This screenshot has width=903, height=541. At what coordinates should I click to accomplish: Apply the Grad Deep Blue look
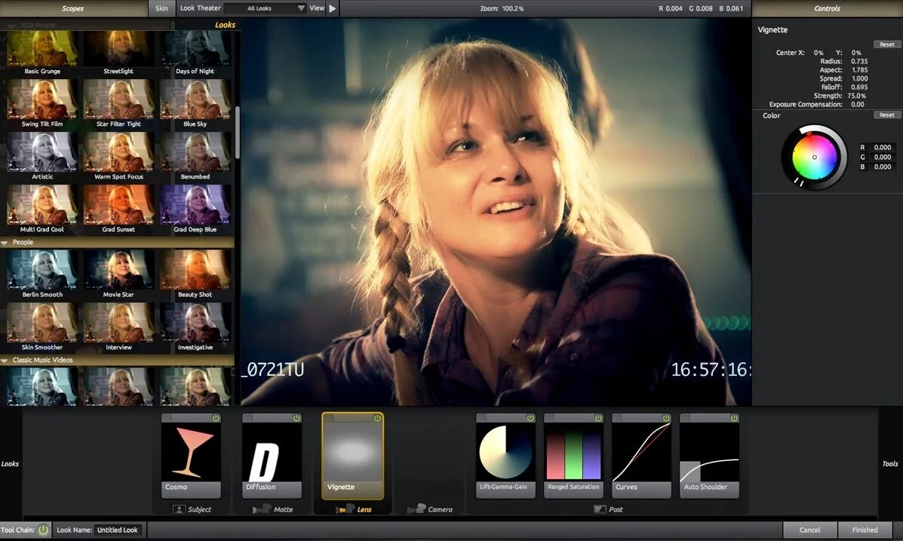click(x=195, y=209)
